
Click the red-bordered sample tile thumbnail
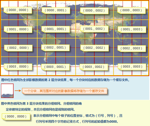coord(7,91)
